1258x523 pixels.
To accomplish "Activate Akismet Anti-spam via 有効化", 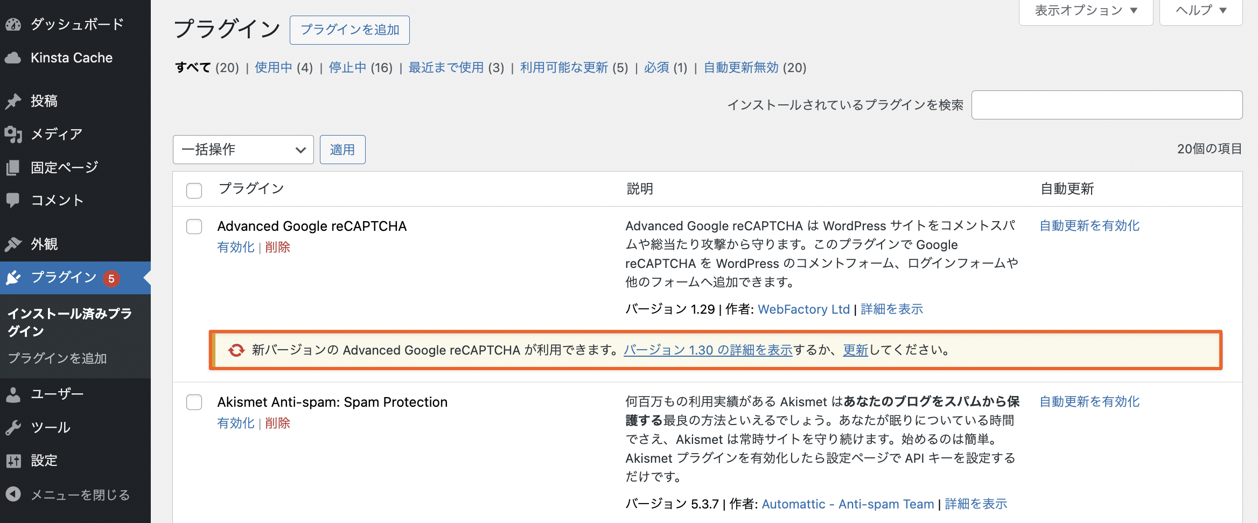I will pos(236,423).
